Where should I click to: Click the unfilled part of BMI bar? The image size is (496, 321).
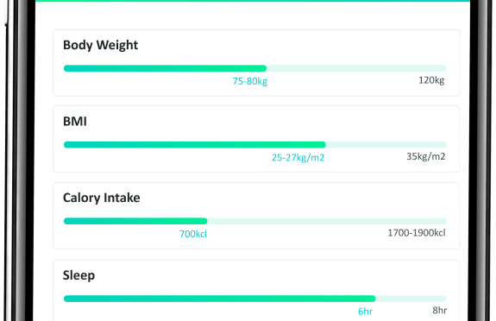386,145
